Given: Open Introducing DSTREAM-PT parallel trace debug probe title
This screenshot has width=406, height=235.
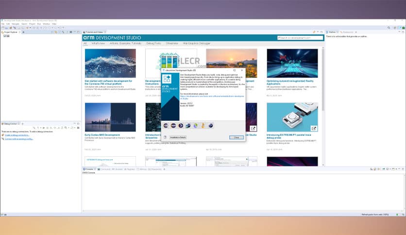Looking at the screenshot, I should [288, 136].
